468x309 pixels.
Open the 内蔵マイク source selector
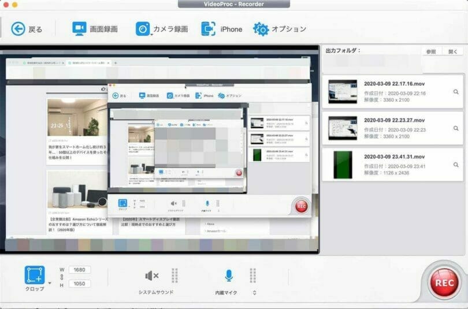pyautogui.click(x=254, y=293)
